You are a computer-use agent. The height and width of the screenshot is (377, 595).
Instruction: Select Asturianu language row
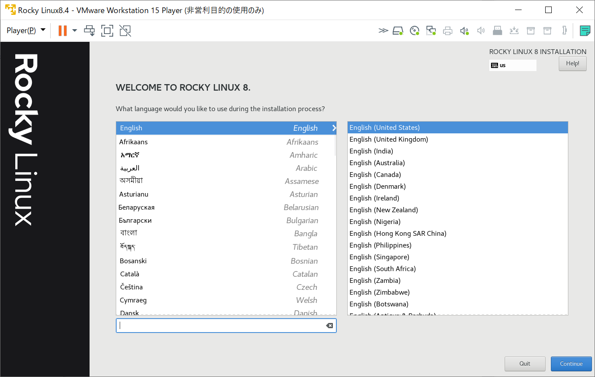226,194
